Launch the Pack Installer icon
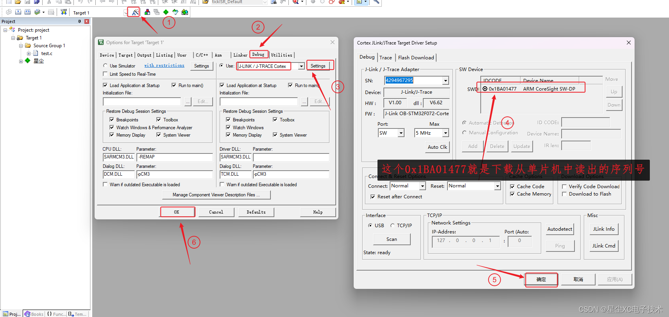Image resolution: width=669 pixels, height=317 pixels. pos(185,12)
